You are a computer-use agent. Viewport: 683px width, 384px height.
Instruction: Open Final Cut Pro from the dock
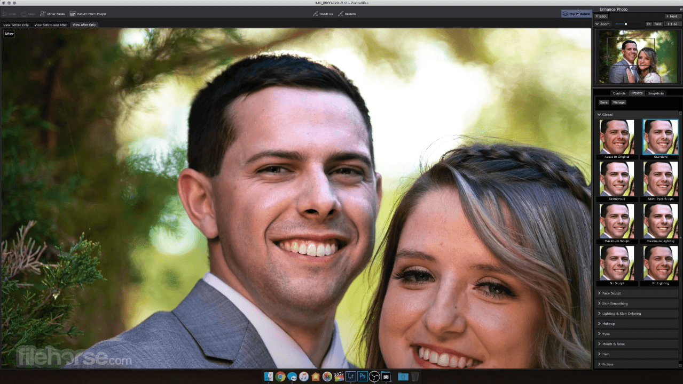pyautogui.click(x=339, y=377)
